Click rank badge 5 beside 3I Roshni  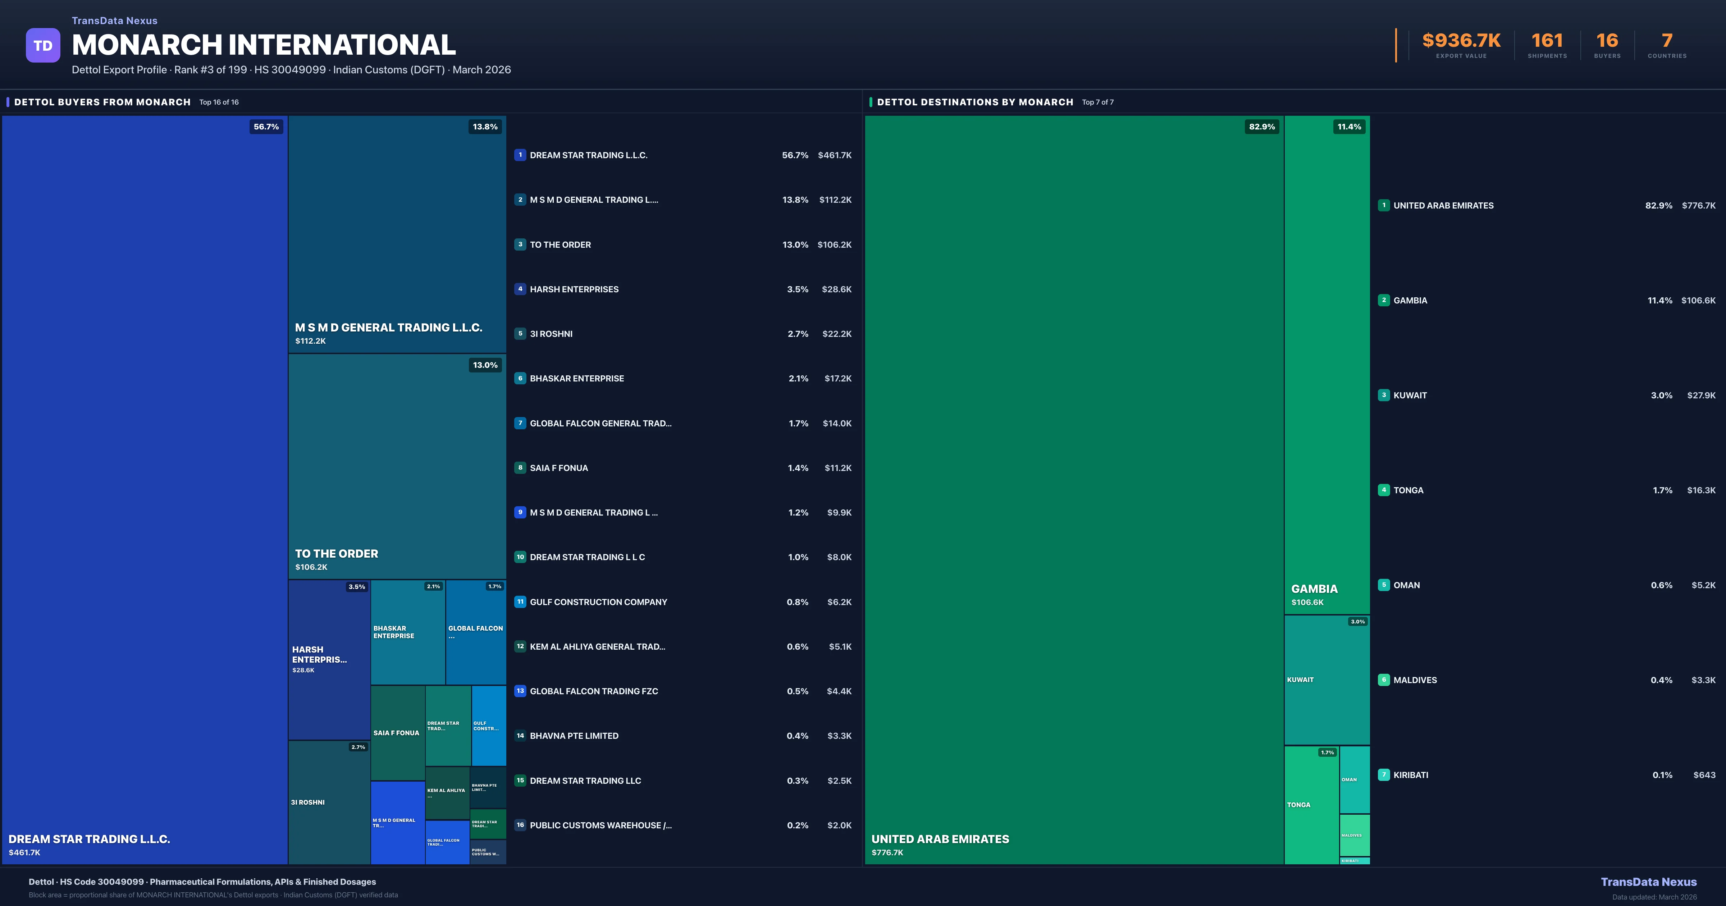(x=520, y=334)
